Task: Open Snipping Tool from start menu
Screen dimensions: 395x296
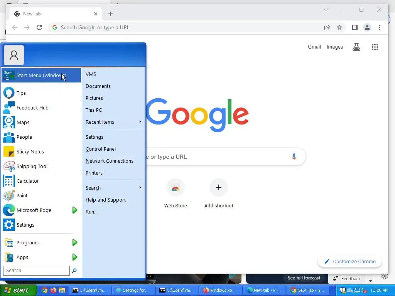Action: (x=42, y=166)
